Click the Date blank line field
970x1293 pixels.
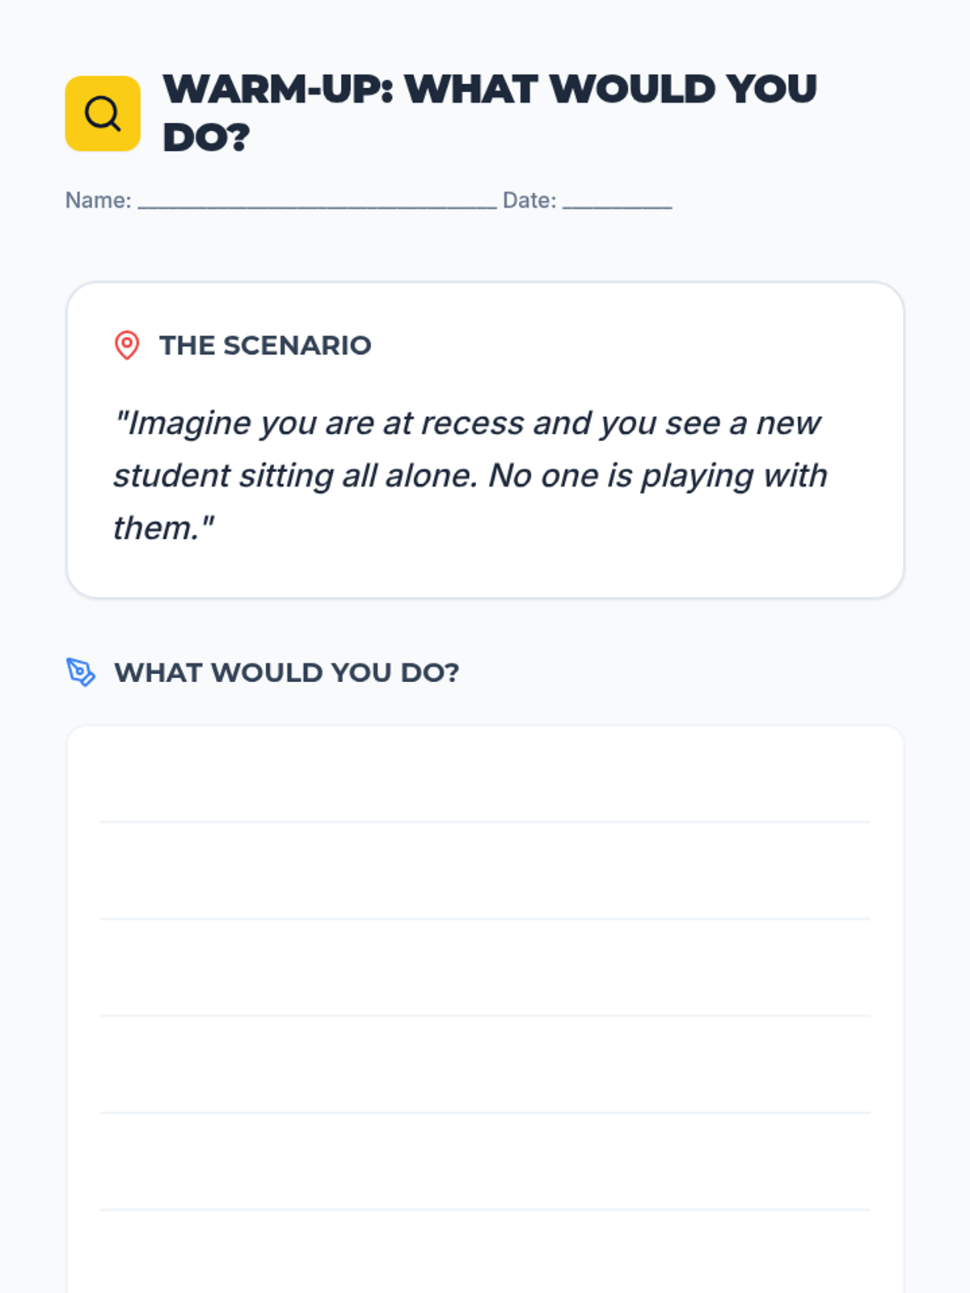(x=617, y=202)
